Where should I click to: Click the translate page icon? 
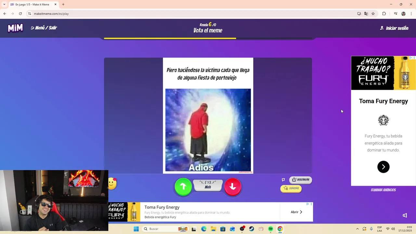click(366, 14)
